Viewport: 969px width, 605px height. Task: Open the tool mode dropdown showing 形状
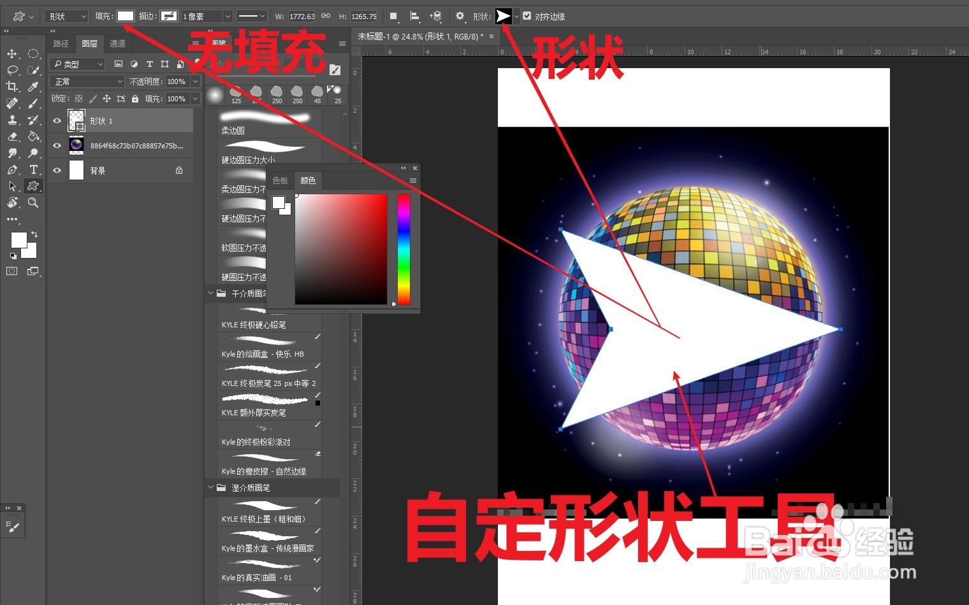coord(66,16)
